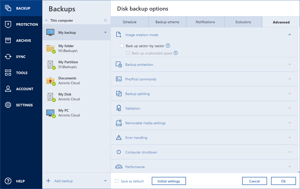
Task: Click the Help icon
Action: pyautogui.click(x=8, y=181)
